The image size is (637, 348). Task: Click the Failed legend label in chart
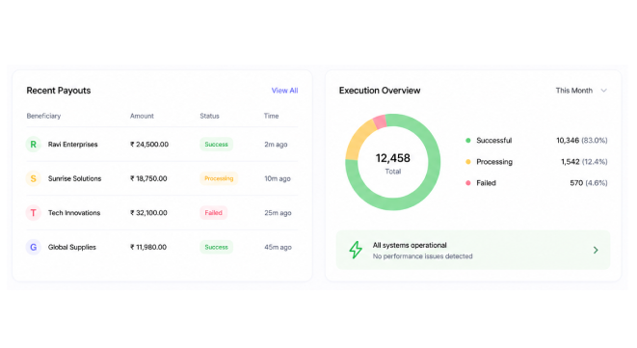coord(486,183)
